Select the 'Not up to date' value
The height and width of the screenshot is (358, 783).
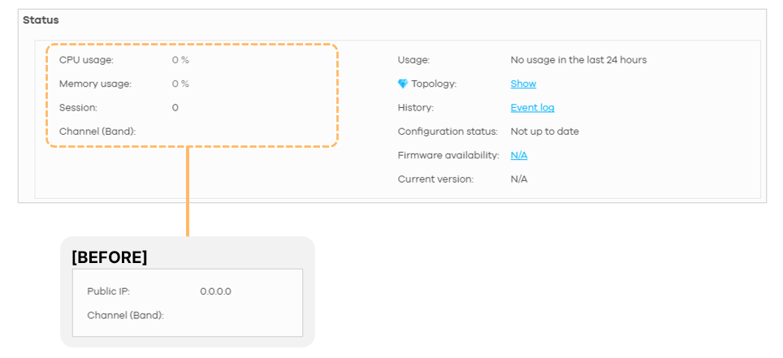545,132
